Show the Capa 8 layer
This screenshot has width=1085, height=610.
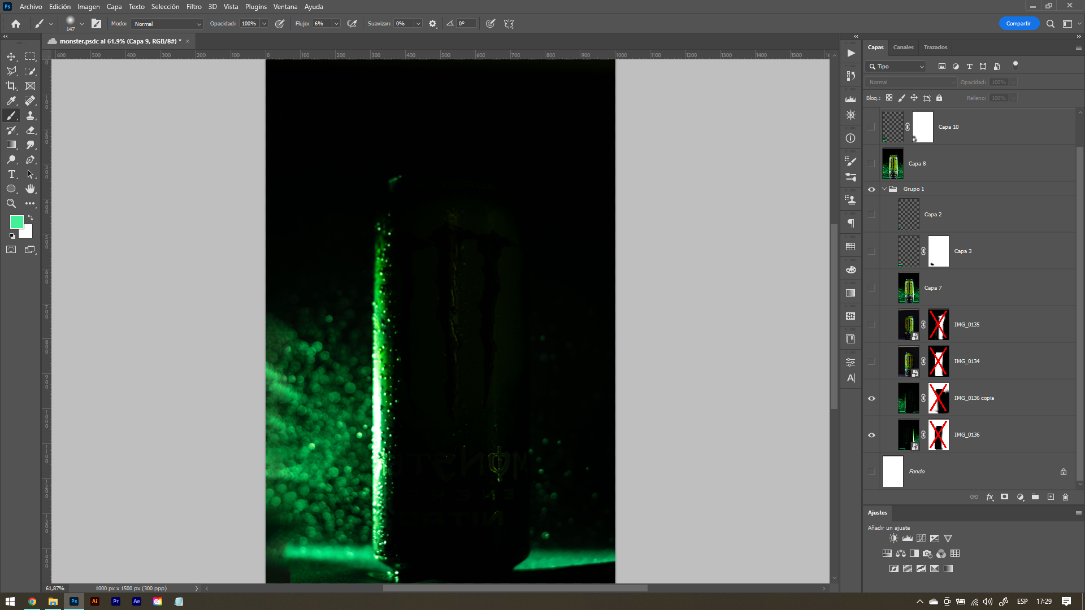tap(871, 164)
